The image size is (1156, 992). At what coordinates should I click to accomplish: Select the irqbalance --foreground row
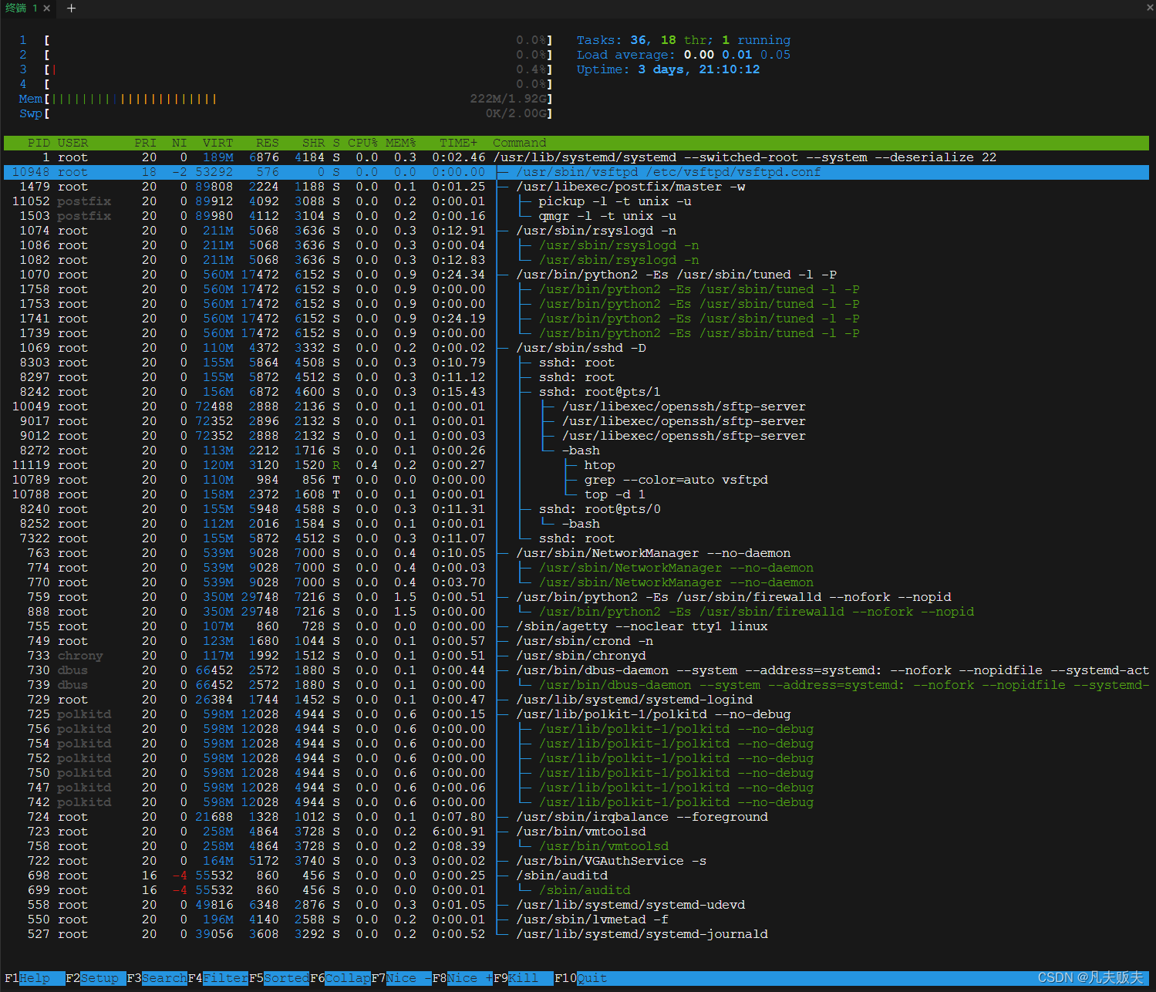tap(576, 817)
